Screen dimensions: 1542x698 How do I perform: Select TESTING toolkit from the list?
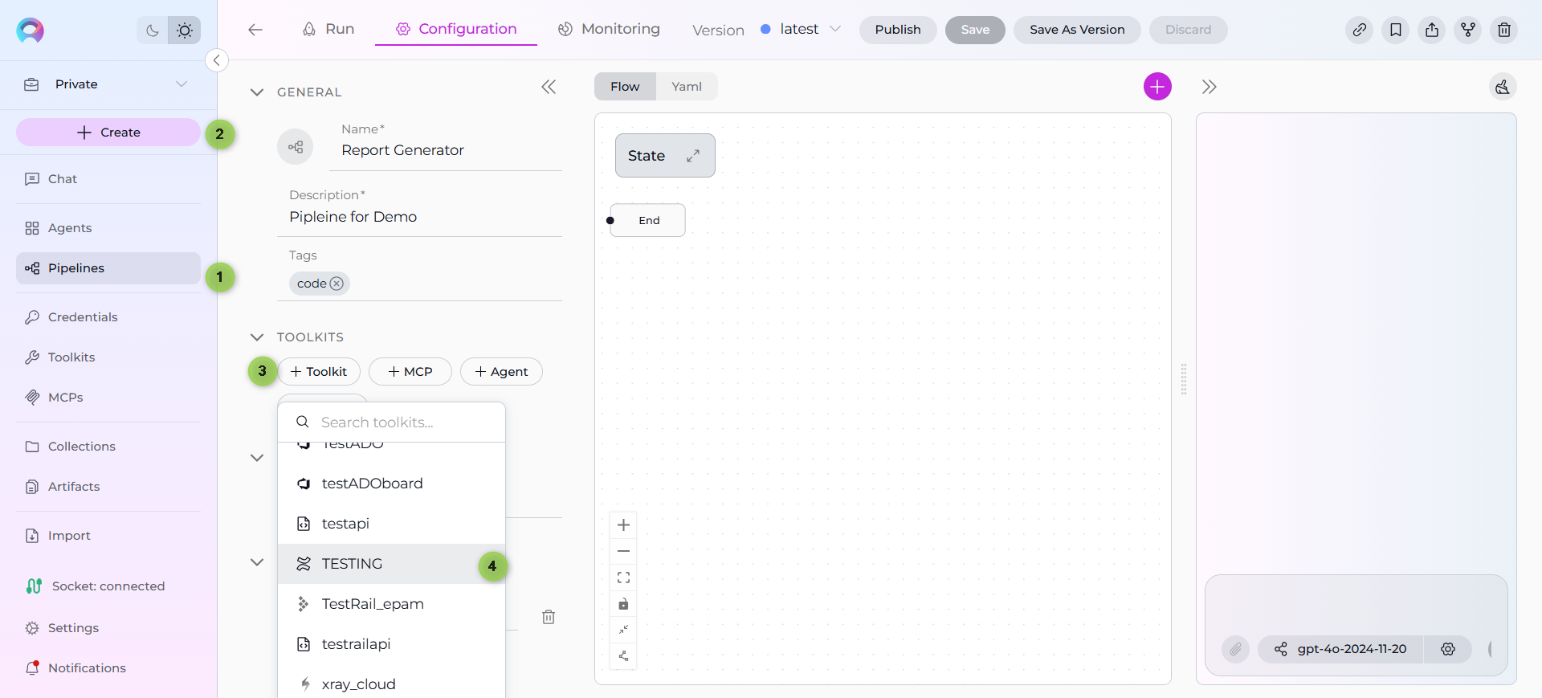[352, 564]
